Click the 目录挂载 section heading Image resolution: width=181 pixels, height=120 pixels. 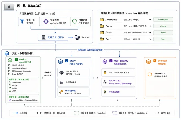pyautogui.click(x=124, y=13)
